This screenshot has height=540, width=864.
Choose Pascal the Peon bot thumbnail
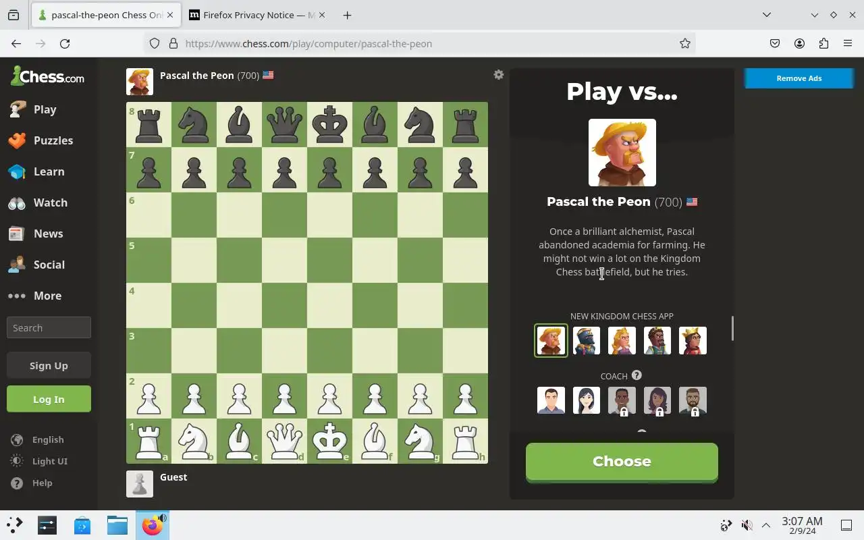click(x=551, y=341)
